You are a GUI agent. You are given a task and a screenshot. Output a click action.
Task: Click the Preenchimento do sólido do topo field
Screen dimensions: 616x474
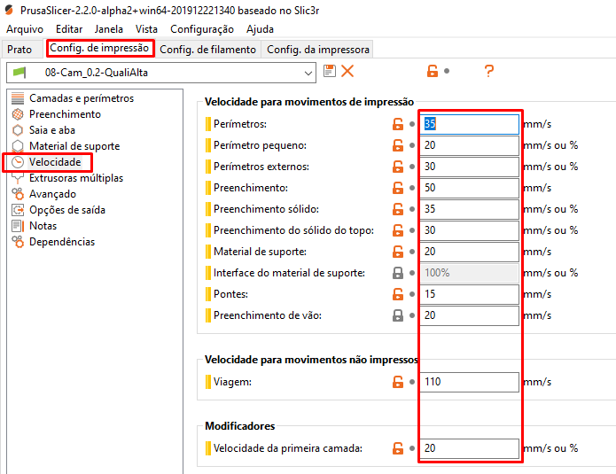point(470,230)
